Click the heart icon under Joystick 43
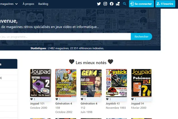The image size is (178, 119). pos(107,99)
